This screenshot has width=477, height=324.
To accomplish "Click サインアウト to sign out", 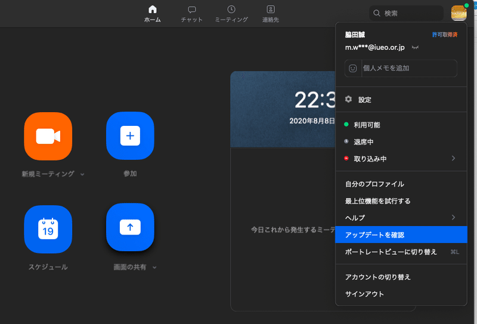I will (401, 294).
